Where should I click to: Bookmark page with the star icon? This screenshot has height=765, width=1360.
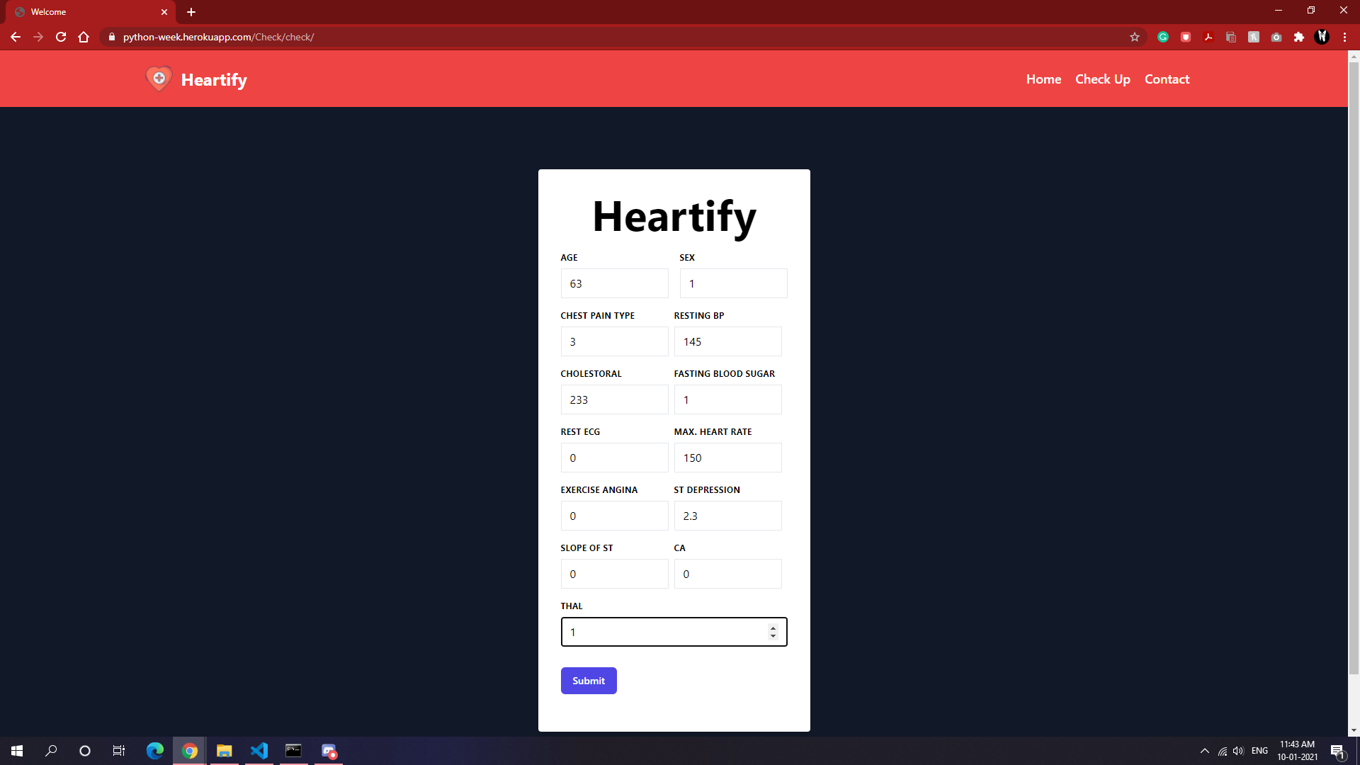pyautogui.click(x=1135, y=37)
